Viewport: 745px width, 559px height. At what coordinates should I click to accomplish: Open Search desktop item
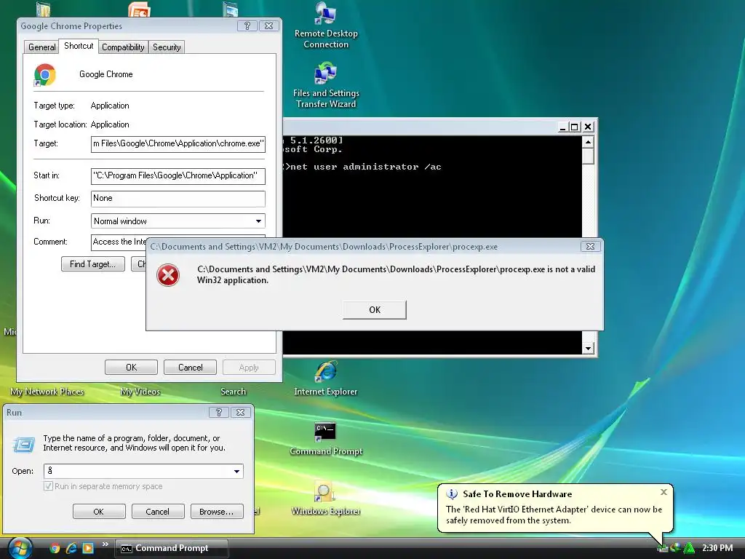(x=234, y=392)
